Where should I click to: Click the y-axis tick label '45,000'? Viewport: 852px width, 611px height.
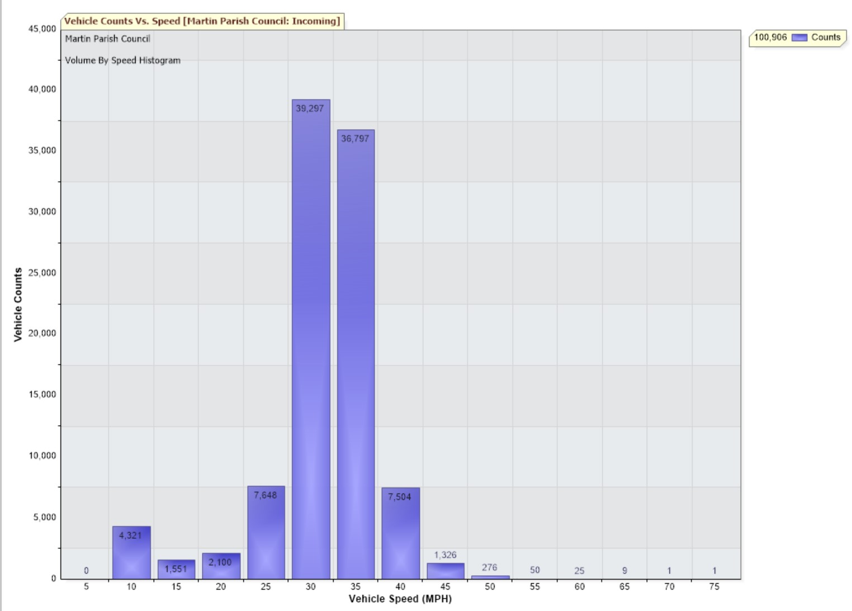click(x=42, y=29)
